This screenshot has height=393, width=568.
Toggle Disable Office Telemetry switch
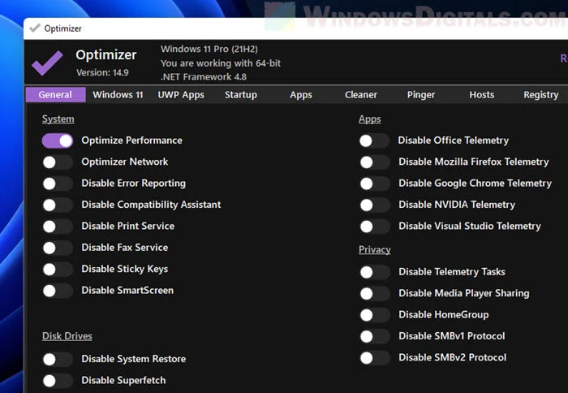[x=374, y=140]
